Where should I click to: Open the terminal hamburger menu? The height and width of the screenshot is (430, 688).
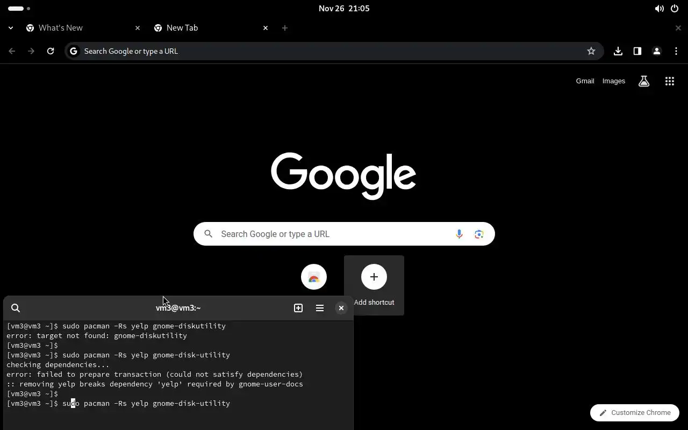click(x=320, y=308)
